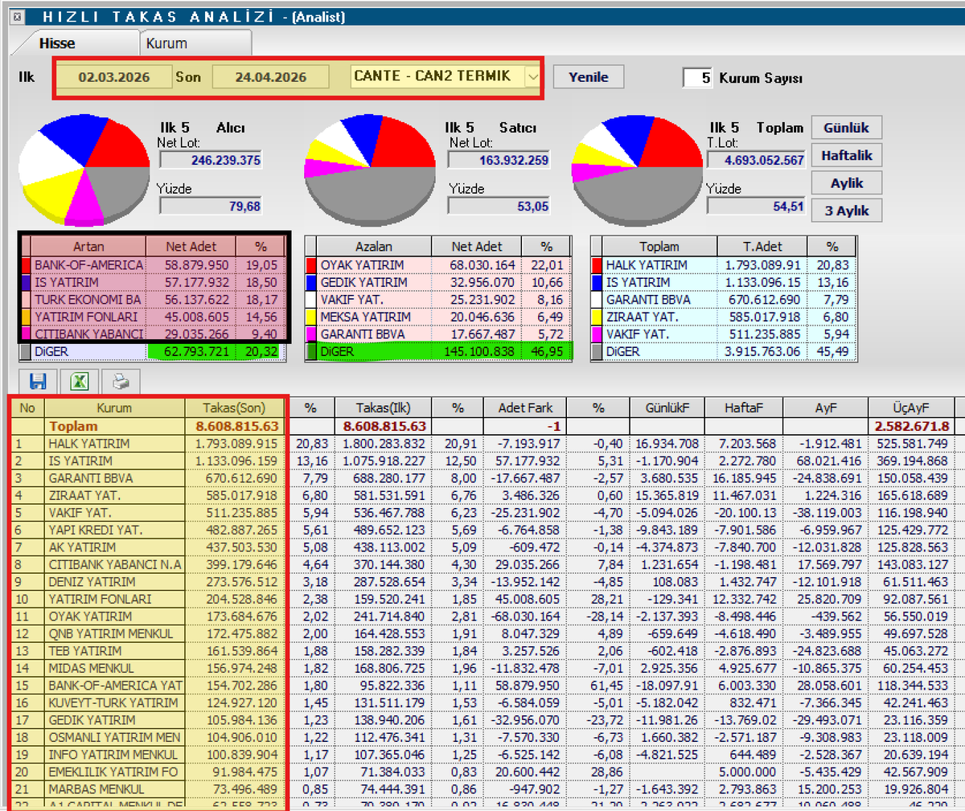Click the Kurum column header in main table

(114, 408)
